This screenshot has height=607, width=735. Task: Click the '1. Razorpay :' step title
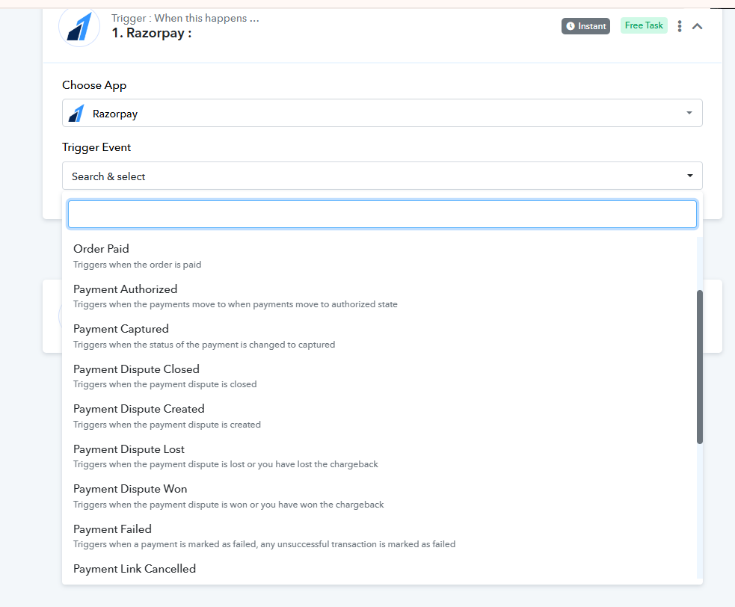point(151,34)
